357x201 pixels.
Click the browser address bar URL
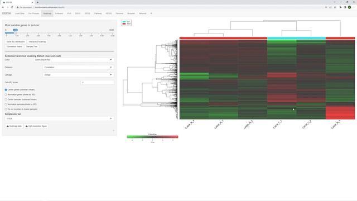(x=50, y=7)
